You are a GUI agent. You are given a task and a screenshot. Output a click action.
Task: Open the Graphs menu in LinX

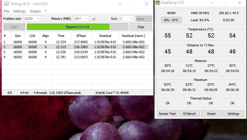[35, 11]
